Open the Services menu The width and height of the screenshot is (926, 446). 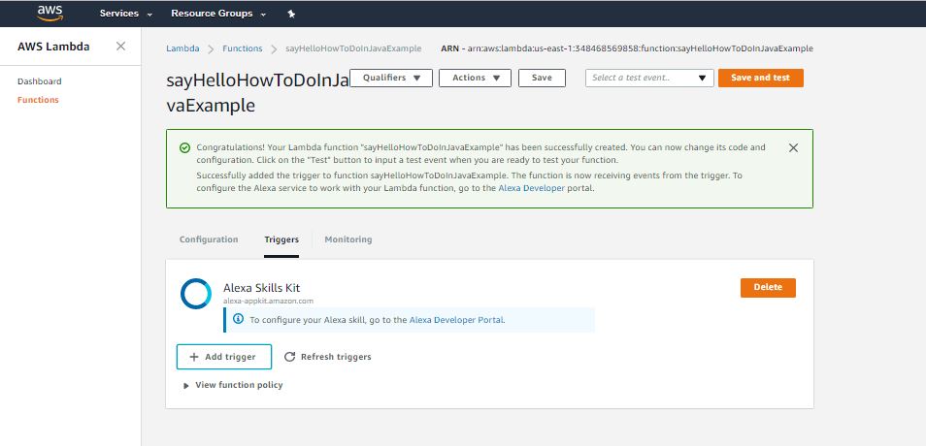126,14
